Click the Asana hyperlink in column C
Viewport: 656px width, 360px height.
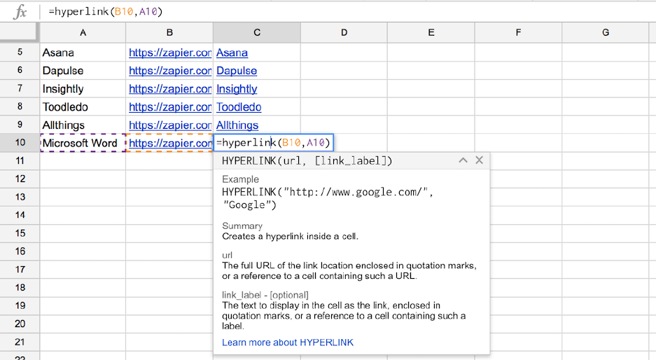tap(232, 53)
